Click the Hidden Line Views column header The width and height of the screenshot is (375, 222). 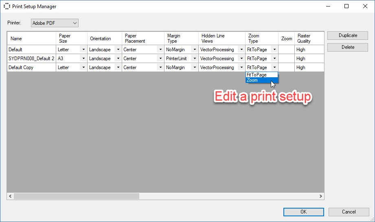pyautogui.click(x=222, y=39)
